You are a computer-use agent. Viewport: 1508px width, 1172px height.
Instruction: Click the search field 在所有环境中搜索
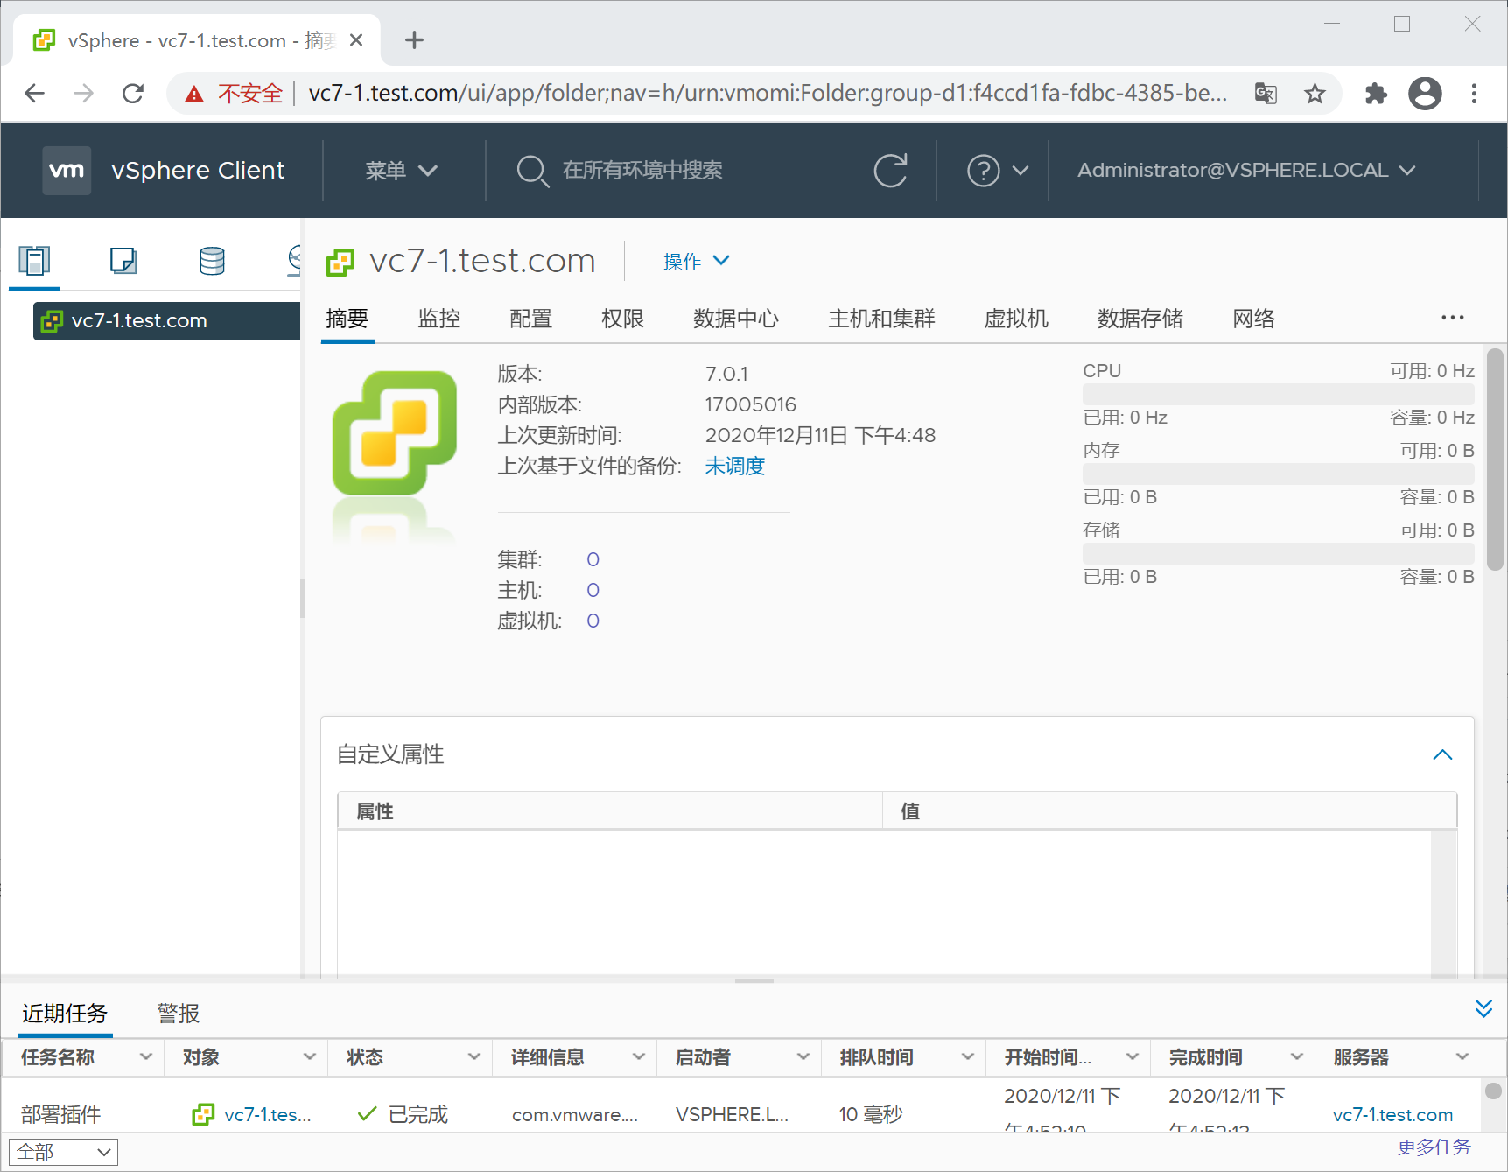click(642, 170)
